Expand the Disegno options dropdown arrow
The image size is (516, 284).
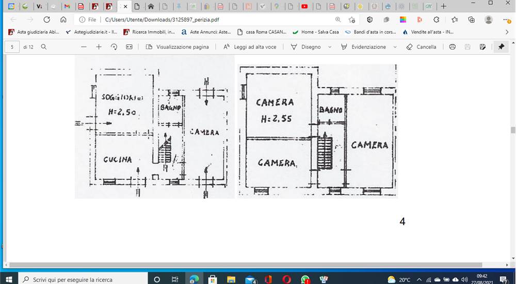coord(330,47)
